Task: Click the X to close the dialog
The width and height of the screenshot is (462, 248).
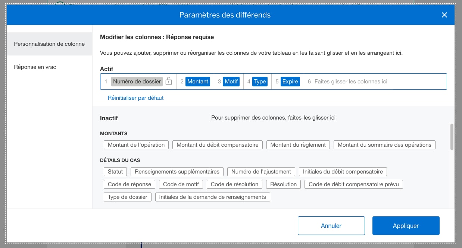Action: pyautogui.click(x=444, y=15)
